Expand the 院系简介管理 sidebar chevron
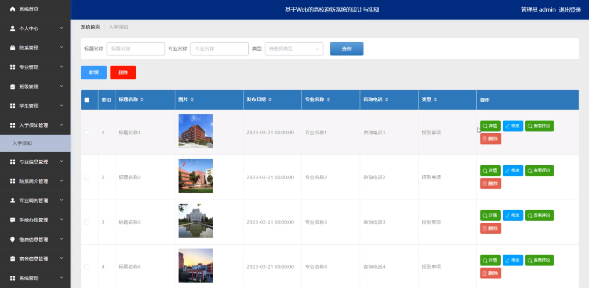 click(62, 181)
